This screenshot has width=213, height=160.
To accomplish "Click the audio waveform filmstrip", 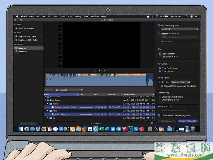I will [99, 80].
